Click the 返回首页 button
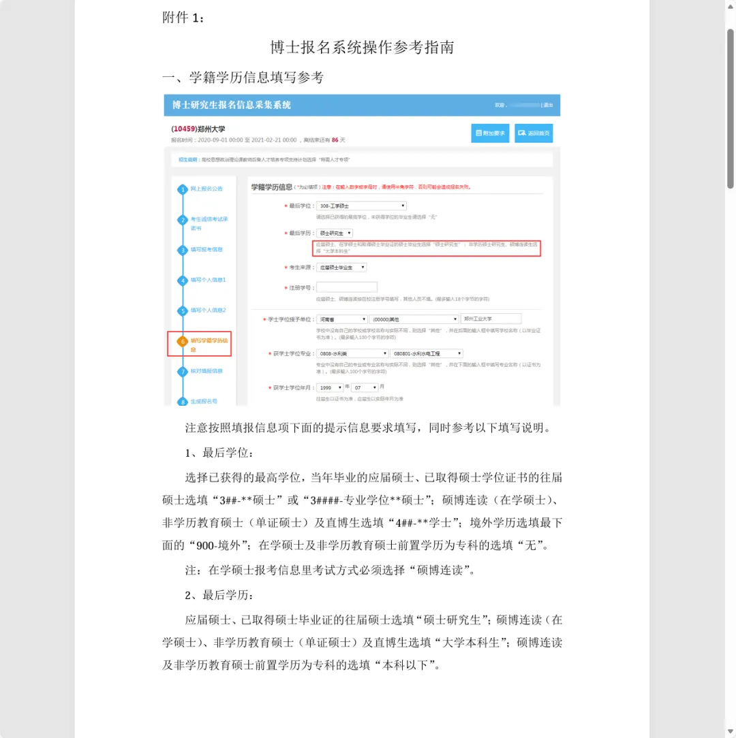This screenshot has height=738, width=736. click(534, 133)
